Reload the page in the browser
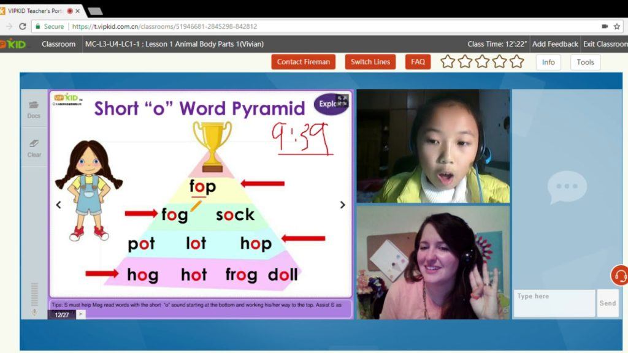Viewport: 628px width, 353px height. point(23,26)
